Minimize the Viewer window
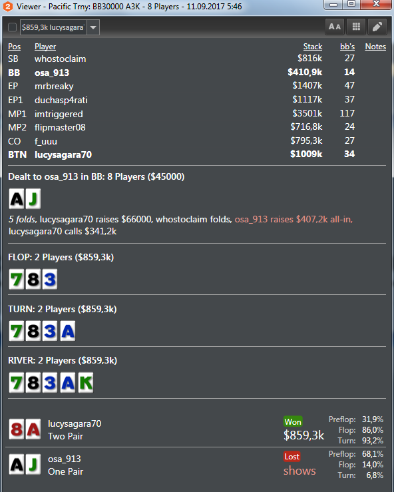The image size is (394, 492). point(334,5)
